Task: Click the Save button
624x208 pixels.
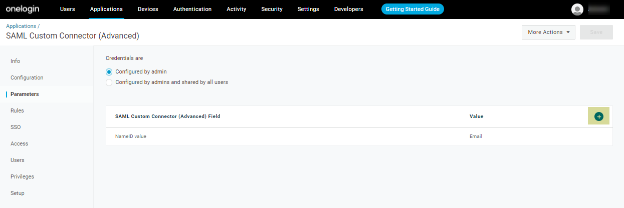Action: click(596, 32)
